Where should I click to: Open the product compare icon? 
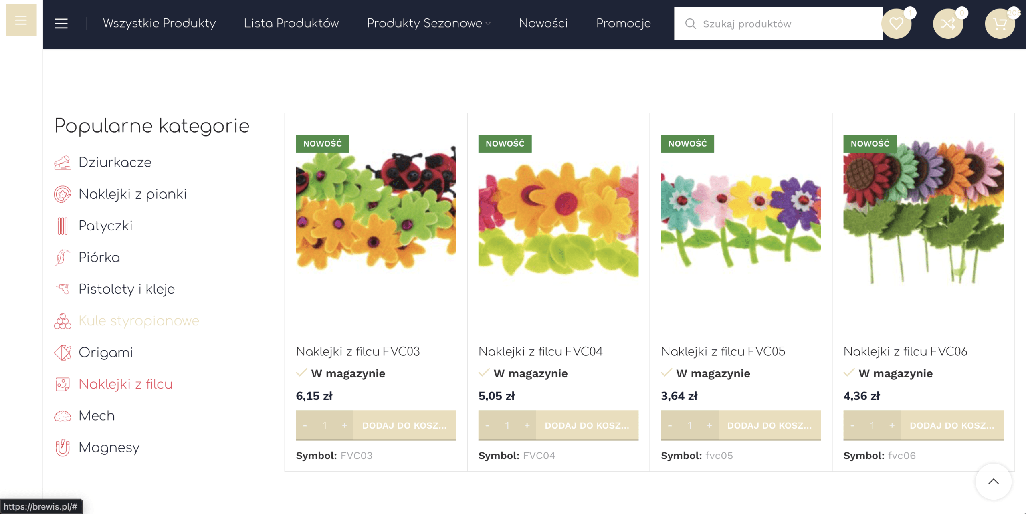click(948, 24)
